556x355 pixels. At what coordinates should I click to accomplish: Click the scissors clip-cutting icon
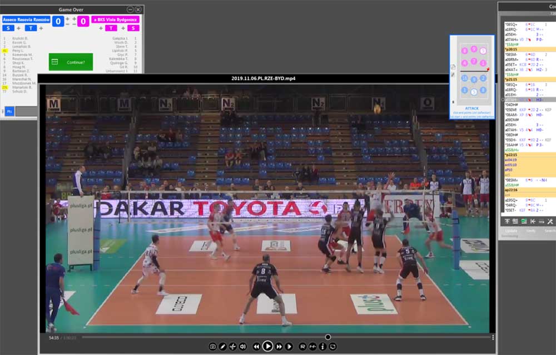pos(232,346)
